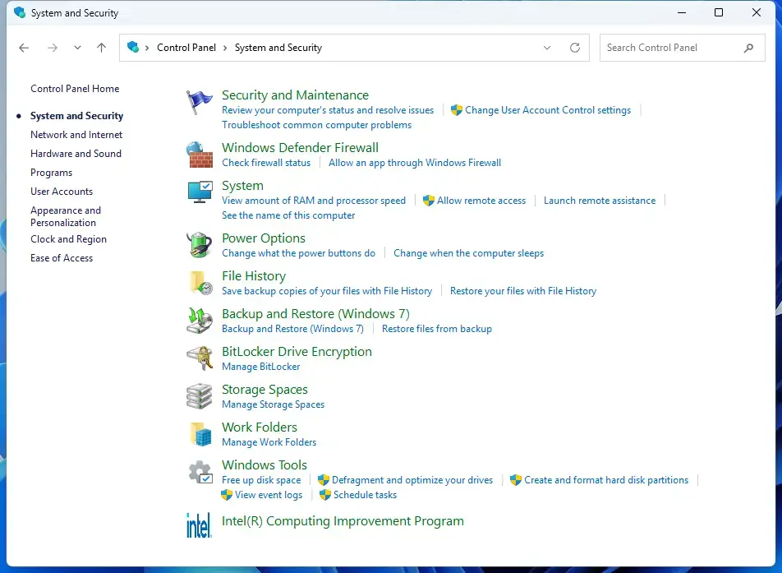Go up one level with up arrow
This screenshot has height=573, width=782.
(x=101, y=48)
